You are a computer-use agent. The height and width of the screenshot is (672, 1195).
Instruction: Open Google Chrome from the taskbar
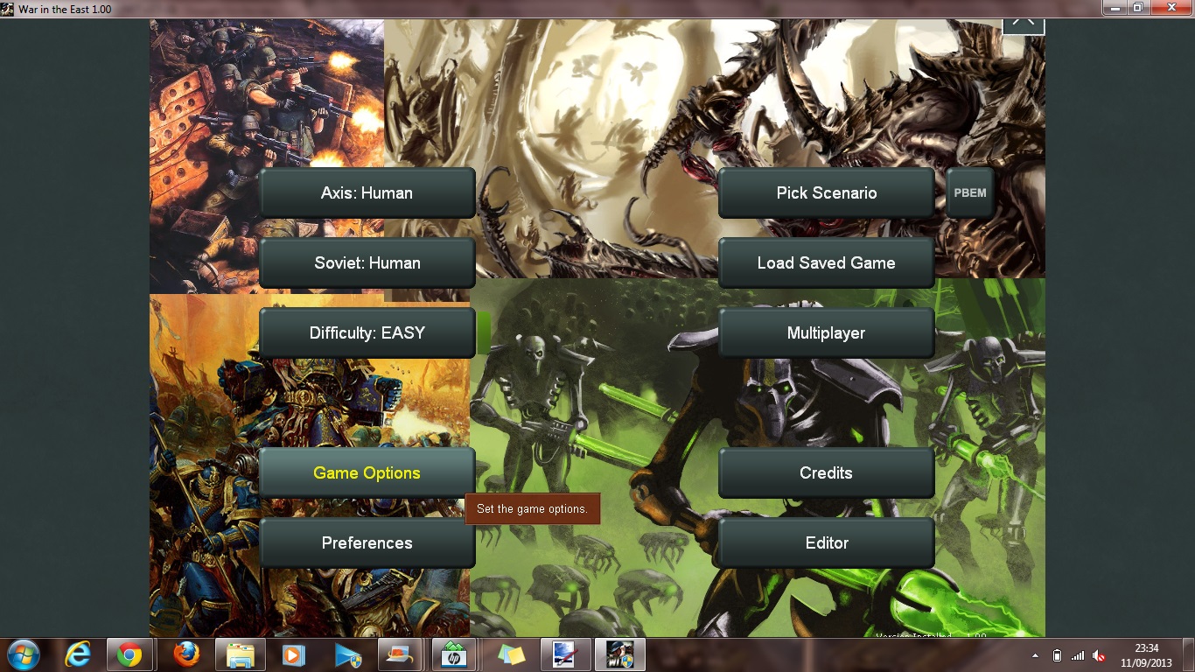pos(129,654)
